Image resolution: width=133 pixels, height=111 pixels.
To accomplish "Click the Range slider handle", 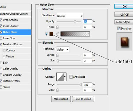I will pyautogui.click(x=81, y=85).
